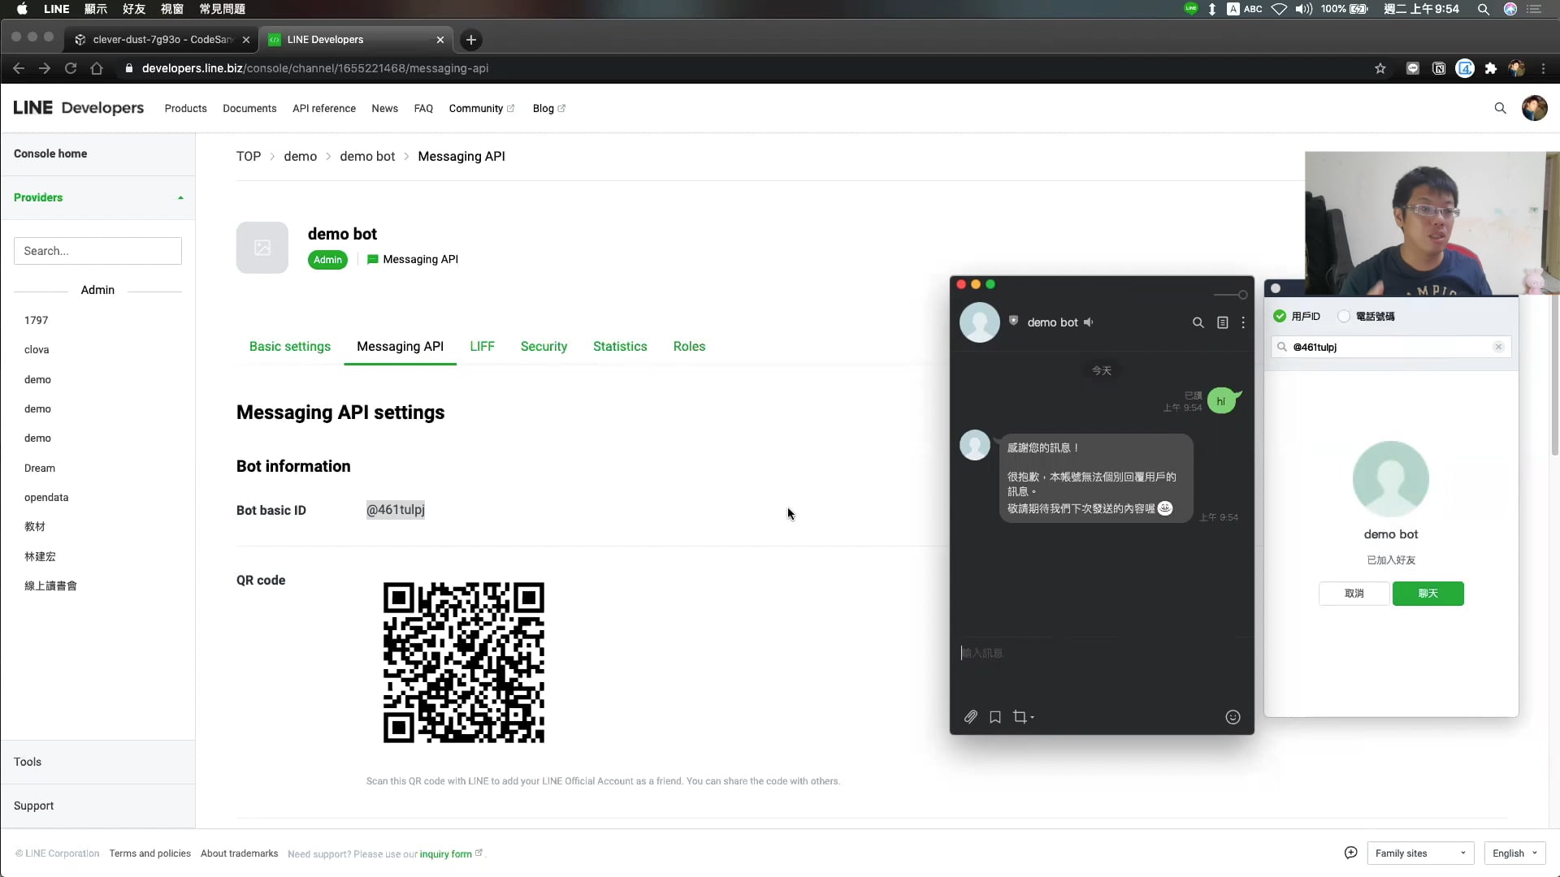1560x877 pixels.
Task: Open the emoji sticker picker
Action: 1233,717
